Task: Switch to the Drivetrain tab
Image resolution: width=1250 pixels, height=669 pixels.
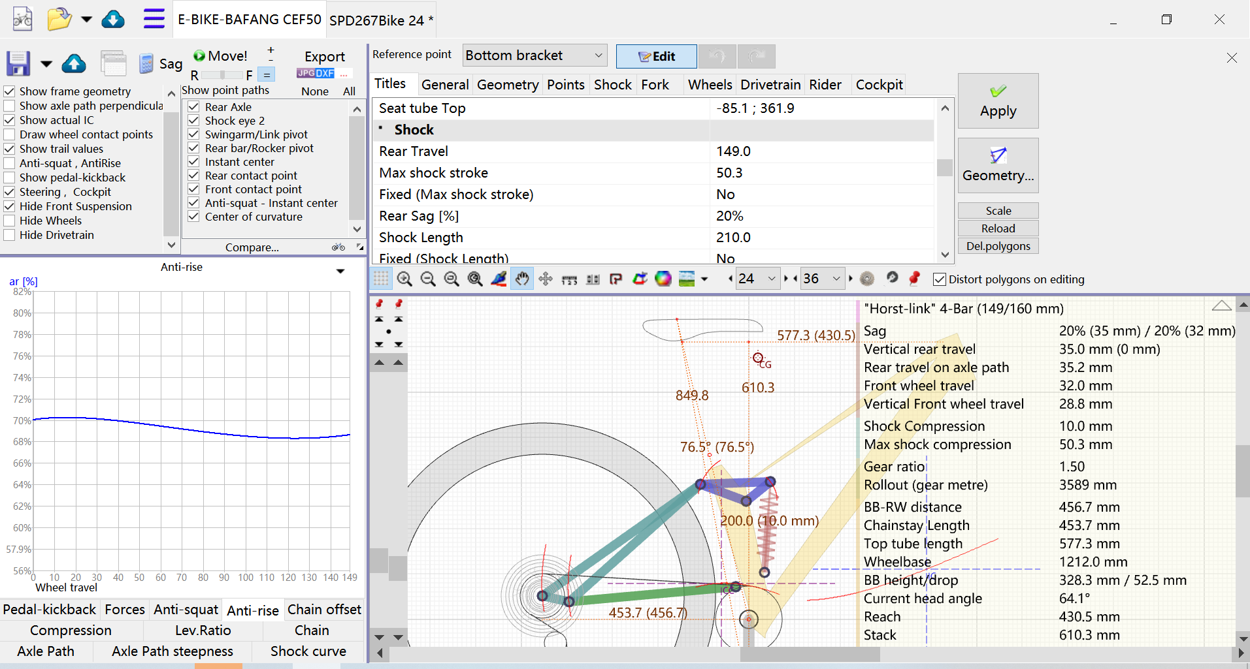Action: pos(770,85)
